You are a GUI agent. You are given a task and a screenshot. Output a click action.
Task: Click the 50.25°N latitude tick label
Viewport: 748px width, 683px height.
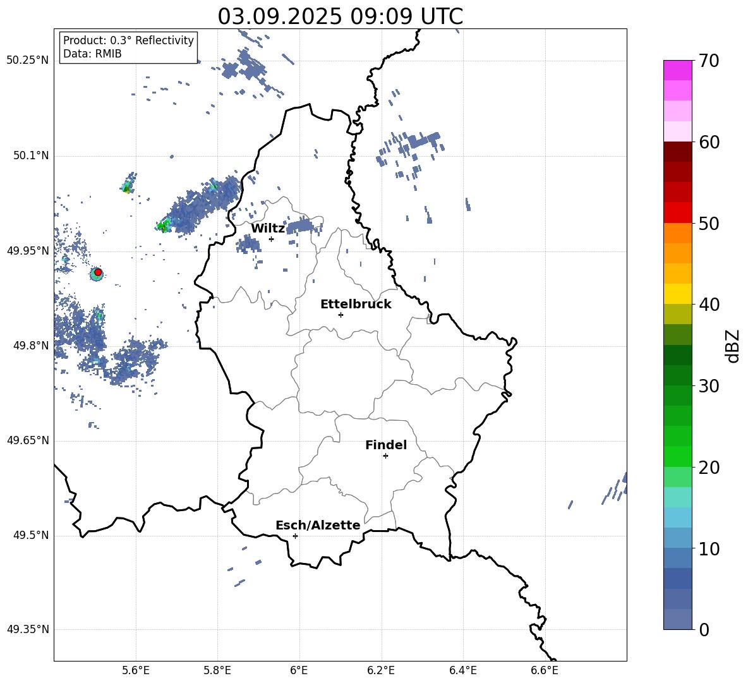tap(28, 61)
